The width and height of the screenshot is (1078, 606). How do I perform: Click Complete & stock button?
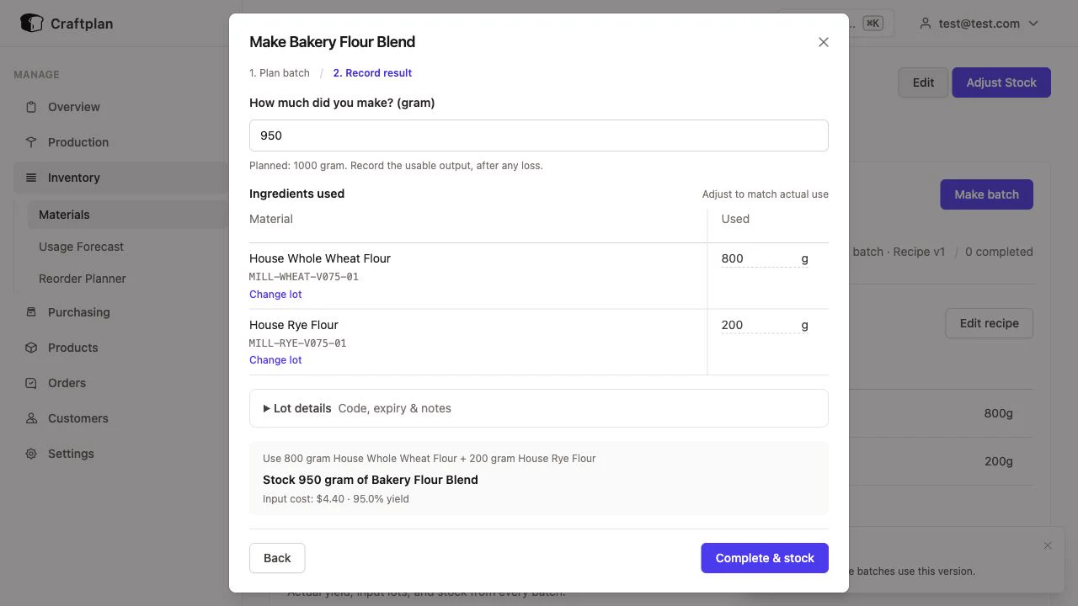[x=765, y=558]
